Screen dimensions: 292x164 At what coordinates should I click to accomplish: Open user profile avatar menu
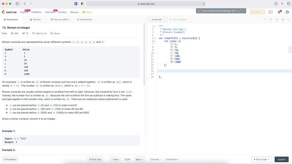287,12
